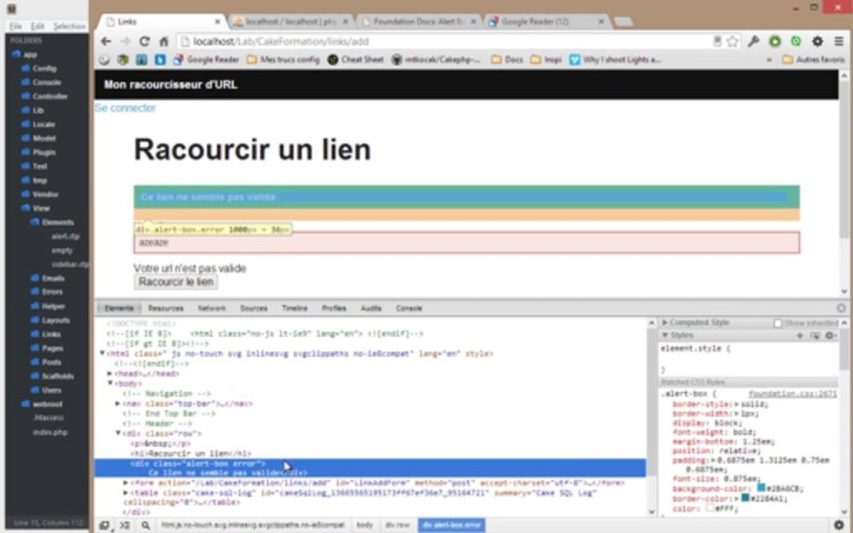The height and width of the screenshot is (533, 853).
Task: Switch to the Google Reader (12) browser tab
Action: (546, 21)
